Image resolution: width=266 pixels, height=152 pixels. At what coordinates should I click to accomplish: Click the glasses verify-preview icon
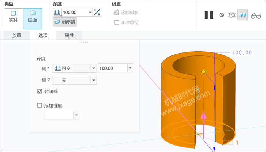(x=256, y=16)
